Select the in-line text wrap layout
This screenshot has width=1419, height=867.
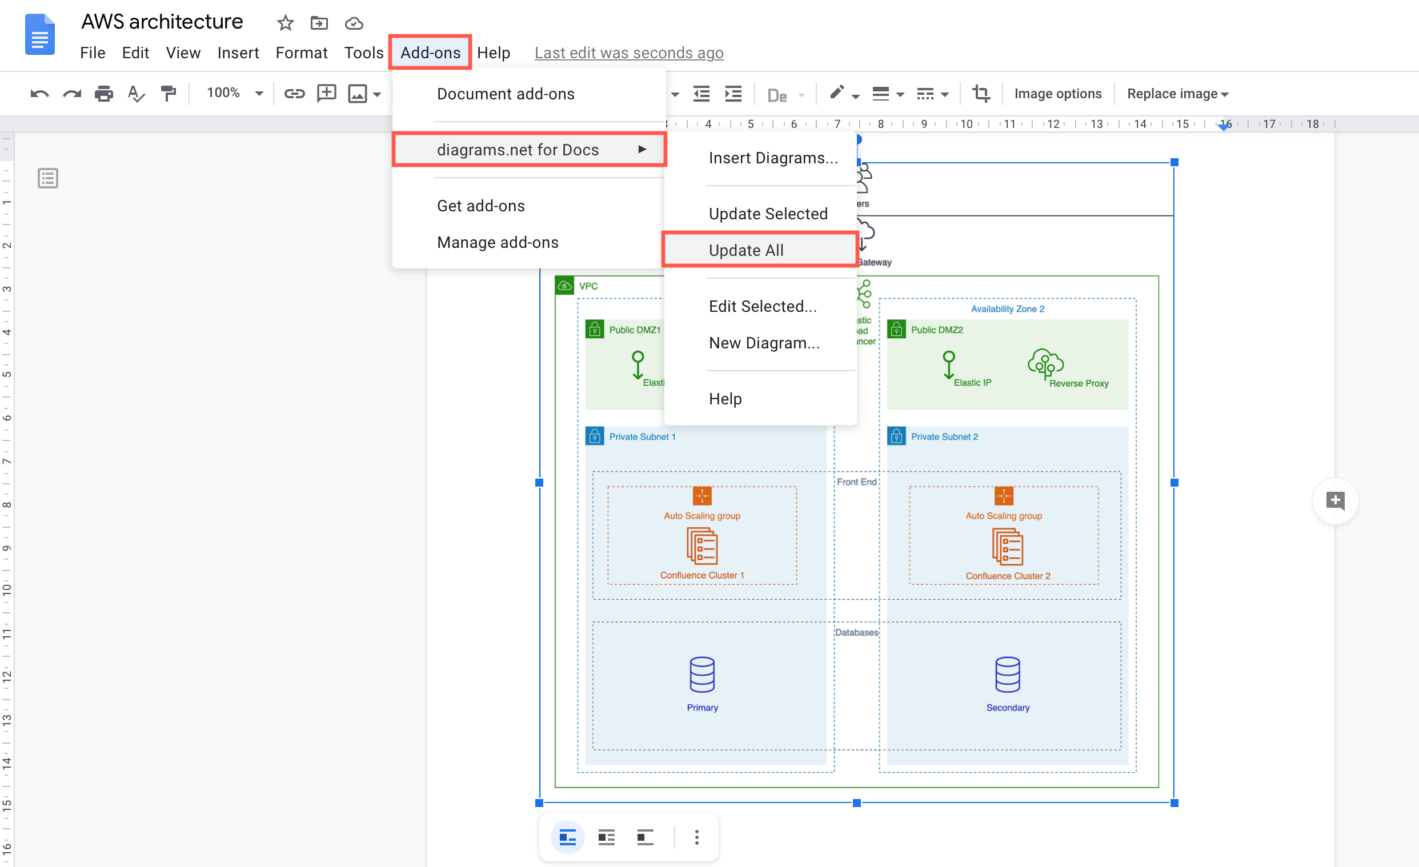tap(567, 838)
